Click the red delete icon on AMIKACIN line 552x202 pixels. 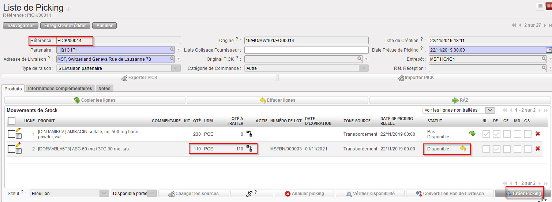pos(537,134)
